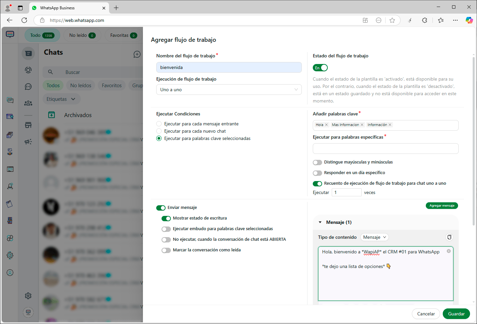Refresh the WhatsApp web page
Image resolution: width=477 pixels, height=324 pixels.
point(24,20)
